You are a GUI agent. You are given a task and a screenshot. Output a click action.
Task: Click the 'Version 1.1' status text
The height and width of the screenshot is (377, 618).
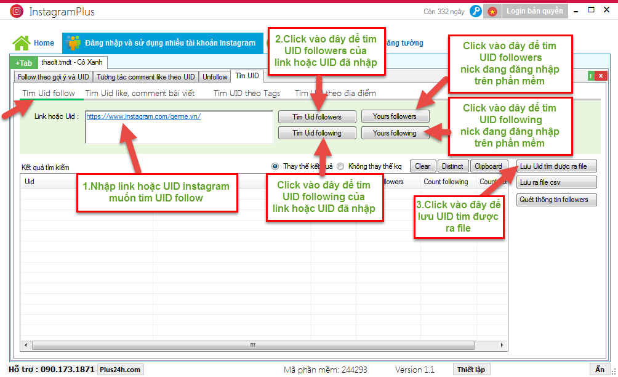pos(415,370)
